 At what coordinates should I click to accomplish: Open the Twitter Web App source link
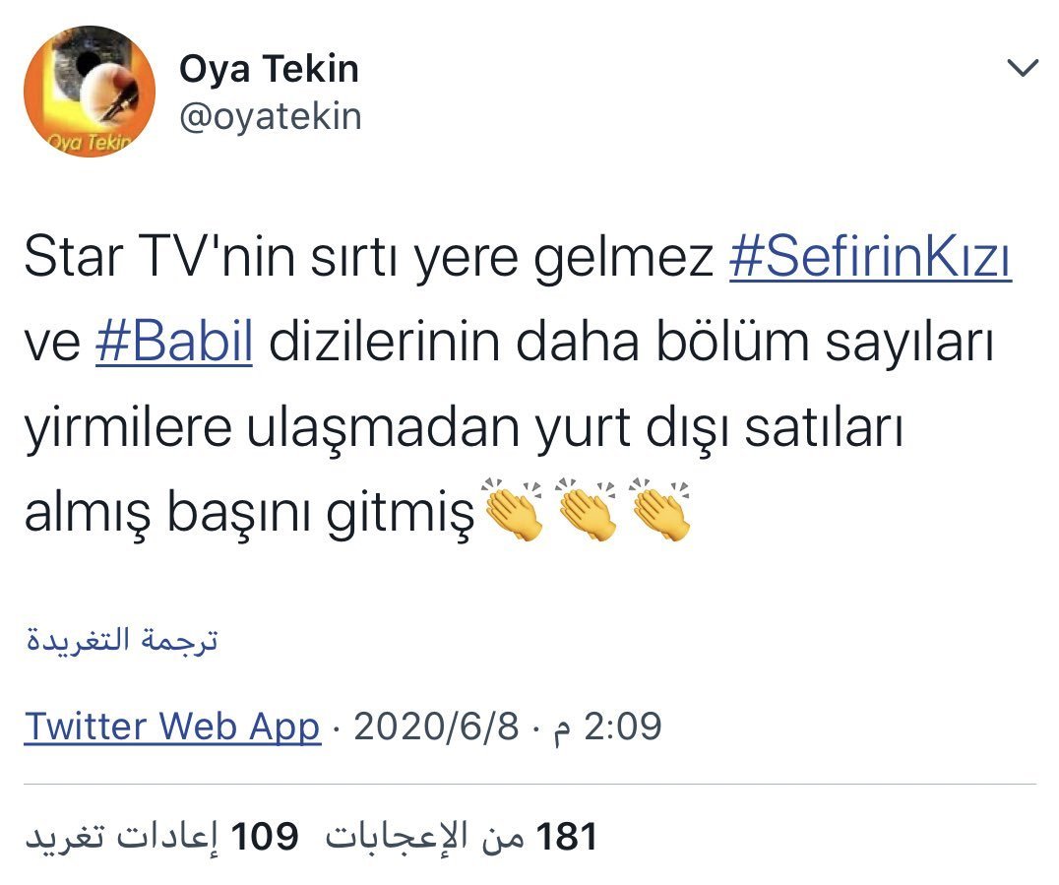click(x=172, y=727)
